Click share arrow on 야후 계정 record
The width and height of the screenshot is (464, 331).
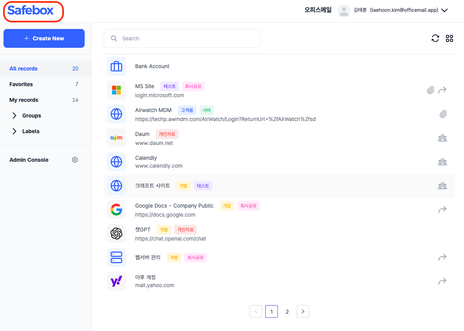[x=442, y=282]
